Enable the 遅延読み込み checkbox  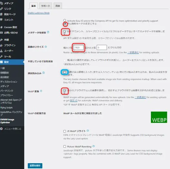(65, 72)
